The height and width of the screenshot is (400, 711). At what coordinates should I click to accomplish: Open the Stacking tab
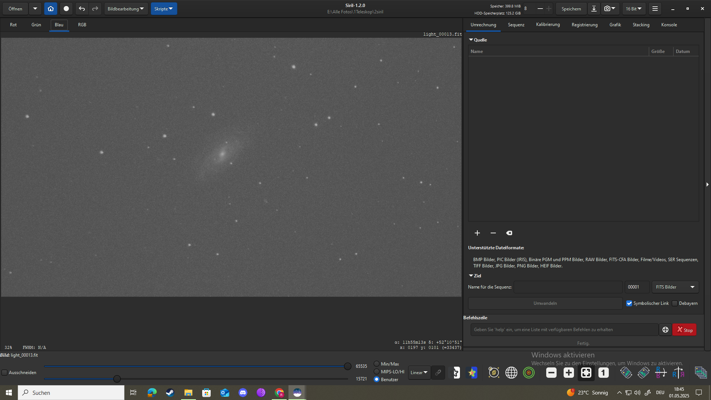pos(641,25)
